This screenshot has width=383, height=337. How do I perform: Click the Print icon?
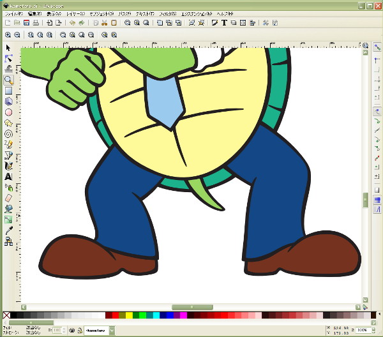36,23
